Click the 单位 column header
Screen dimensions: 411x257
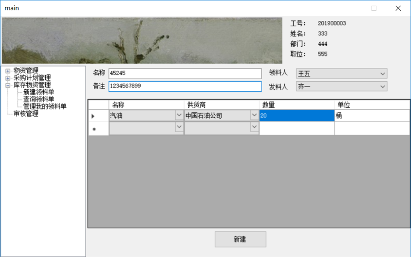click(x=372, y=104)
